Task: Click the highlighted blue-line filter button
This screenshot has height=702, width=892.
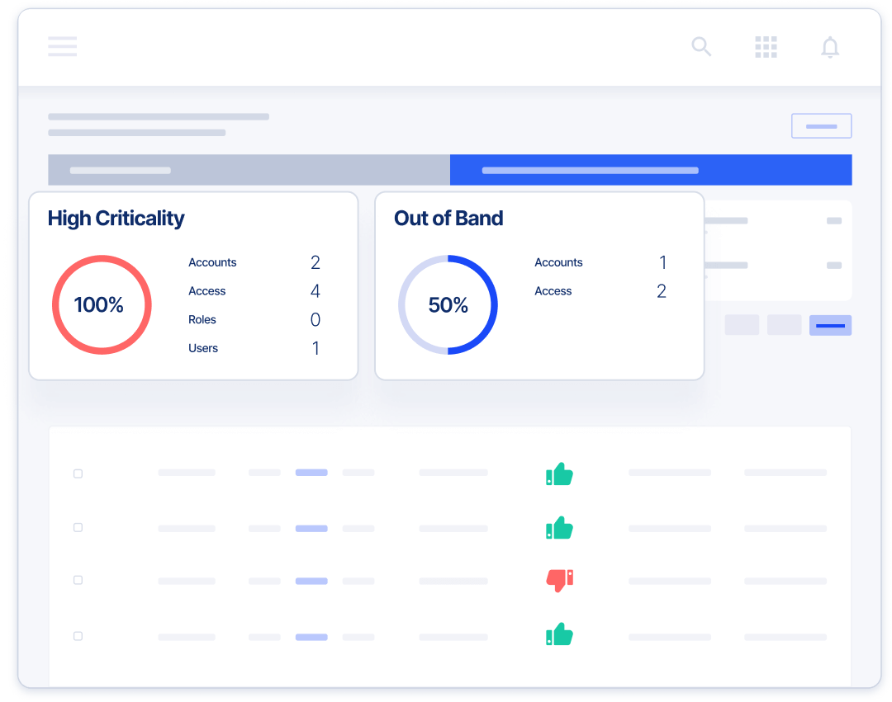Action: [830, 325]
